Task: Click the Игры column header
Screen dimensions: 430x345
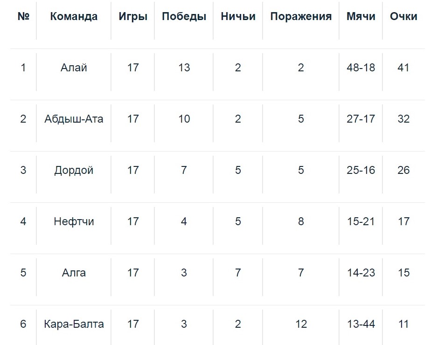Action: tap(133, 16)
